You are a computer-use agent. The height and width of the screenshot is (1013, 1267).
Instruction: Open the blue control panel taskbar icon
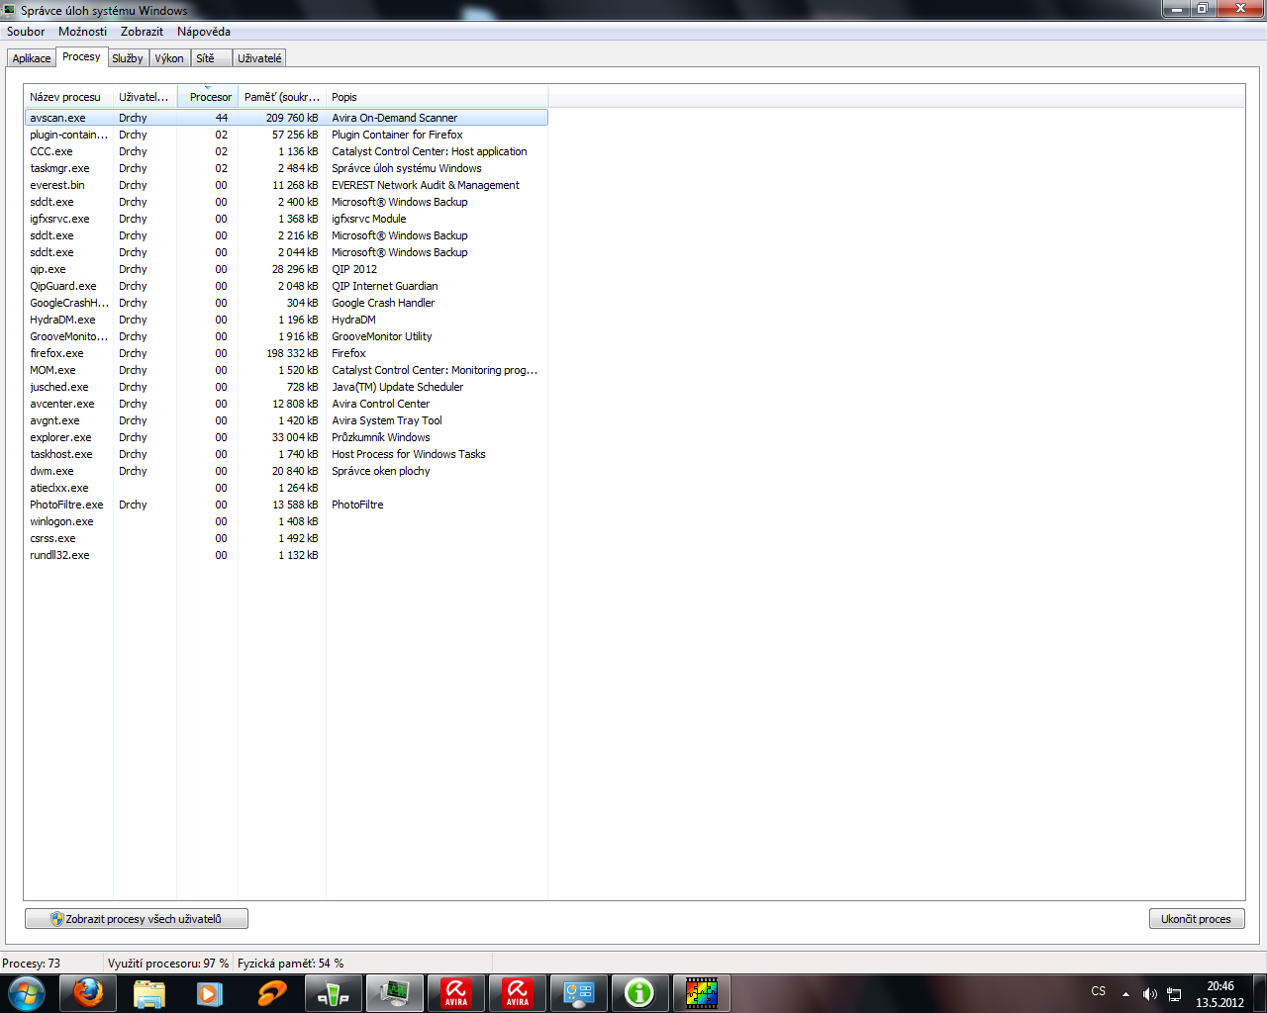[x=579, y=992]
